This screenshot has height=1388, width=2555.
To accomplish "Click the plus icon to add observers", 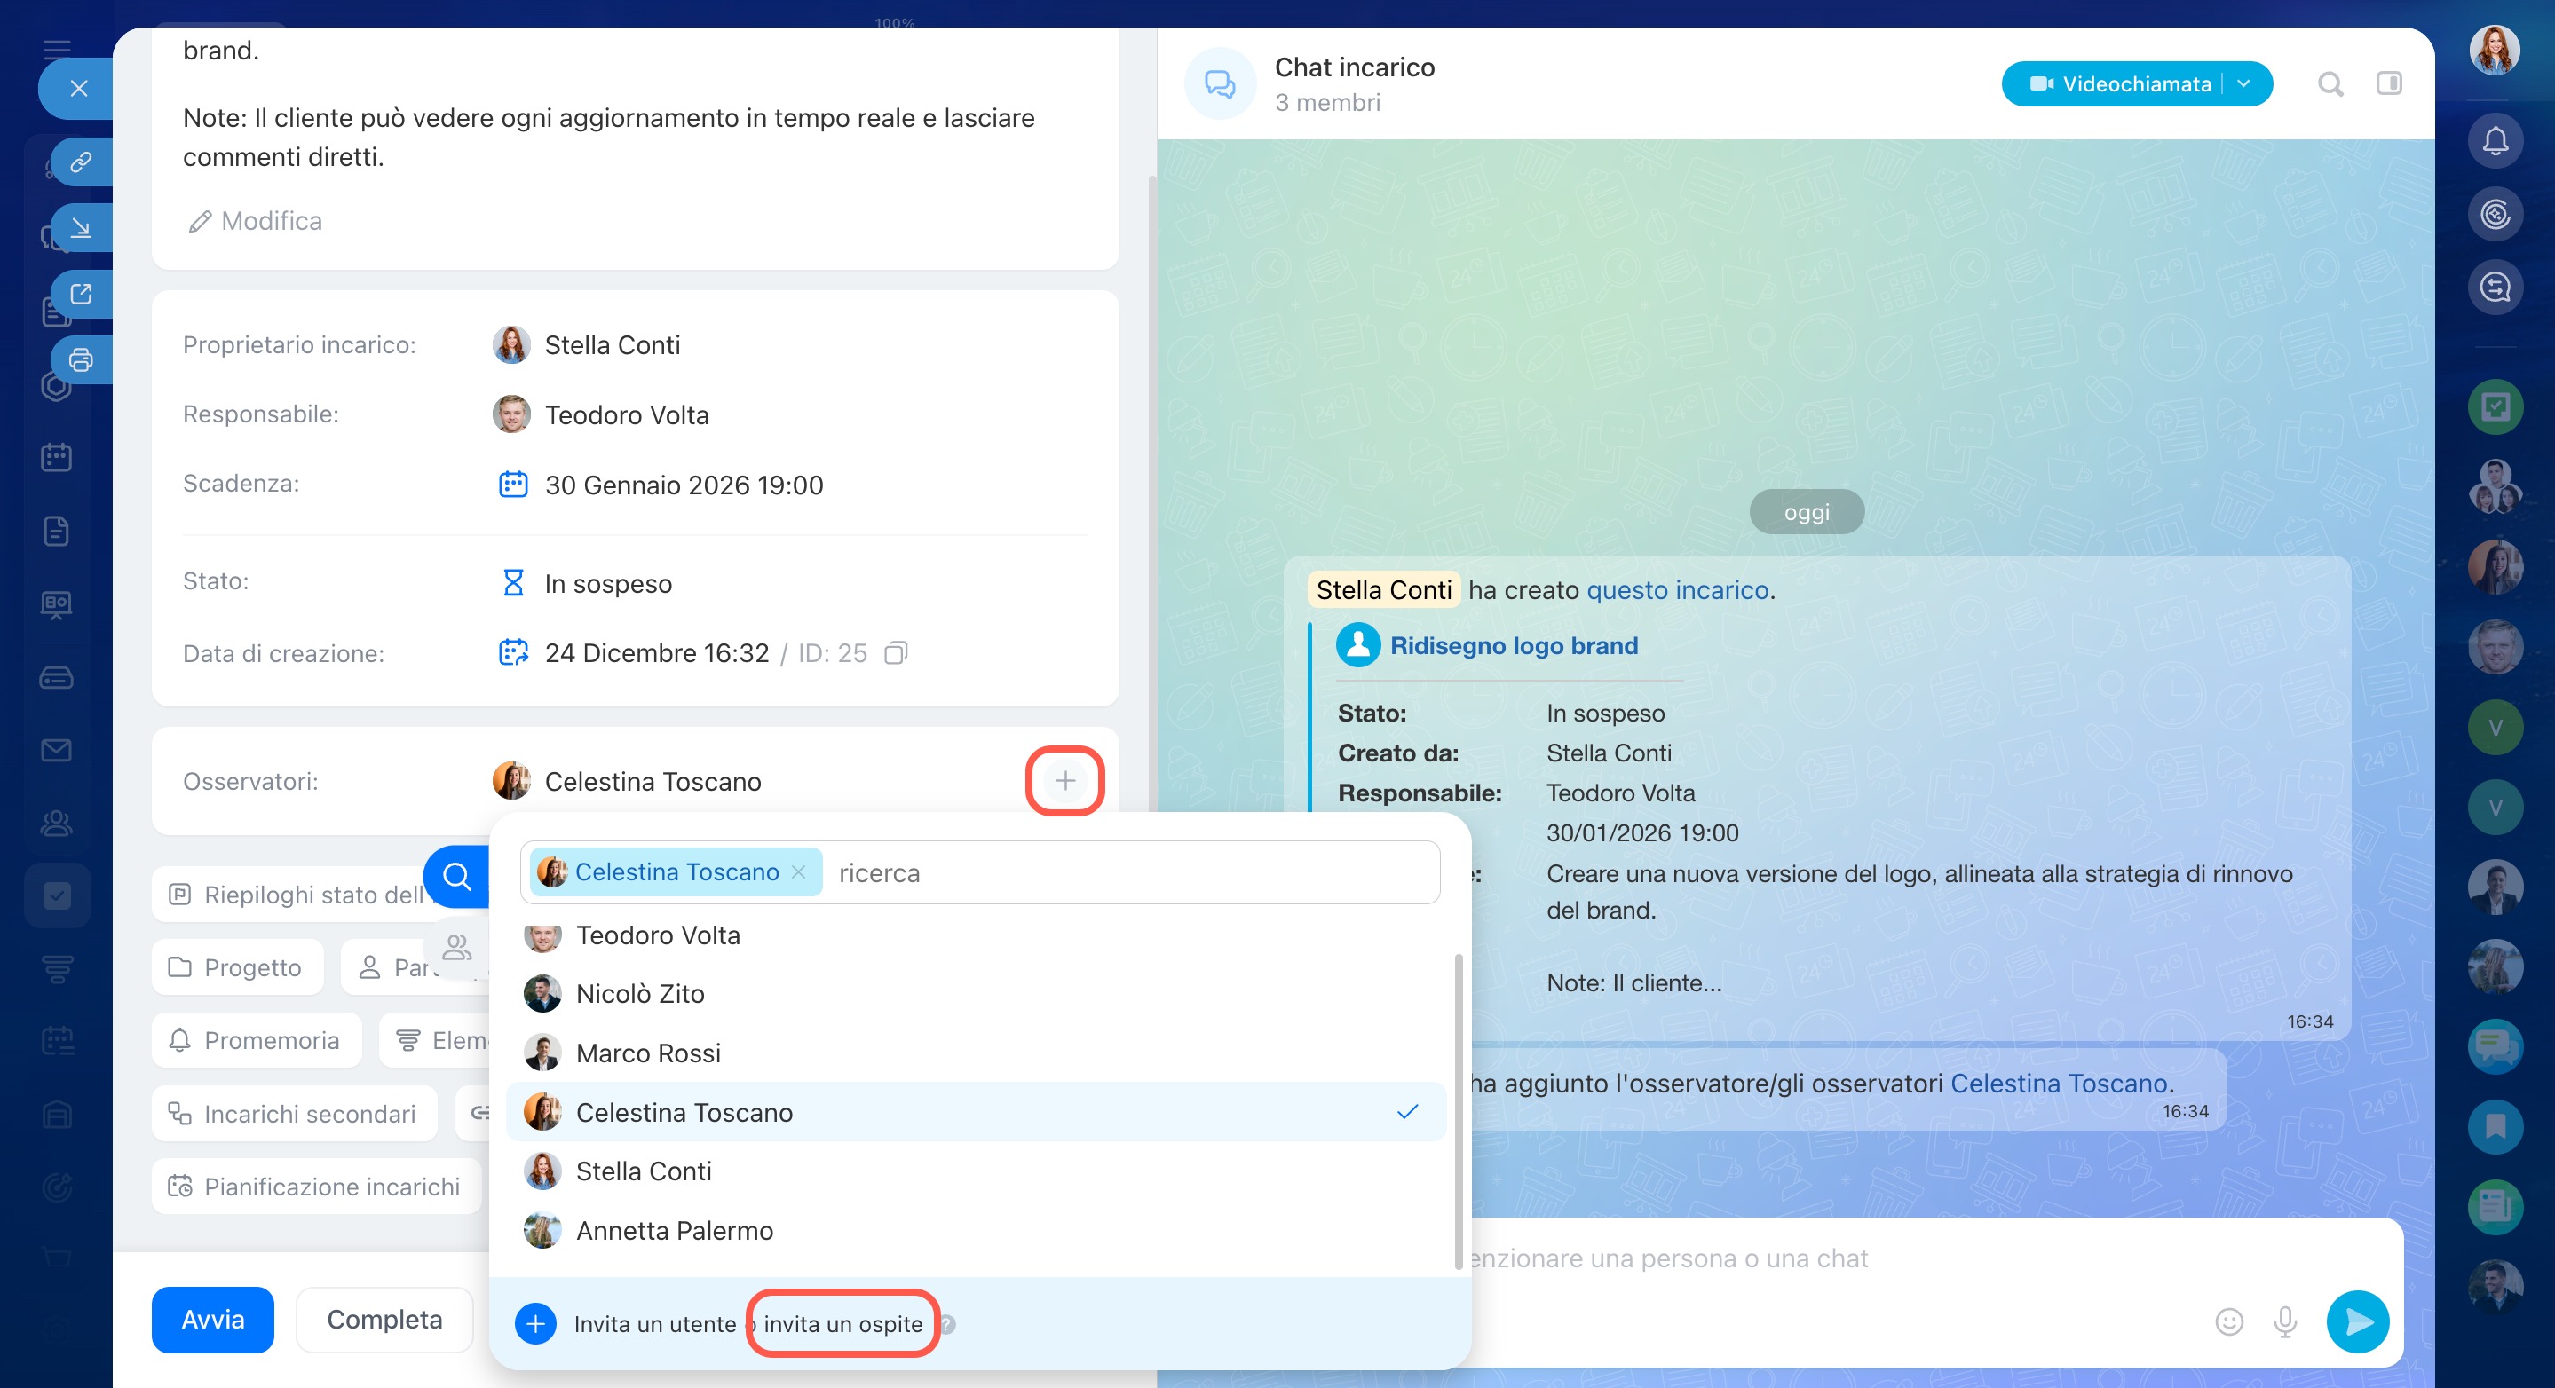I will pos(1064,781).
